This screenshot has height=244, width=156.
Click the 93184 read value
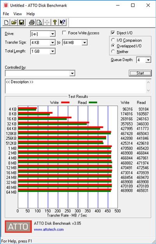point(144,109)
